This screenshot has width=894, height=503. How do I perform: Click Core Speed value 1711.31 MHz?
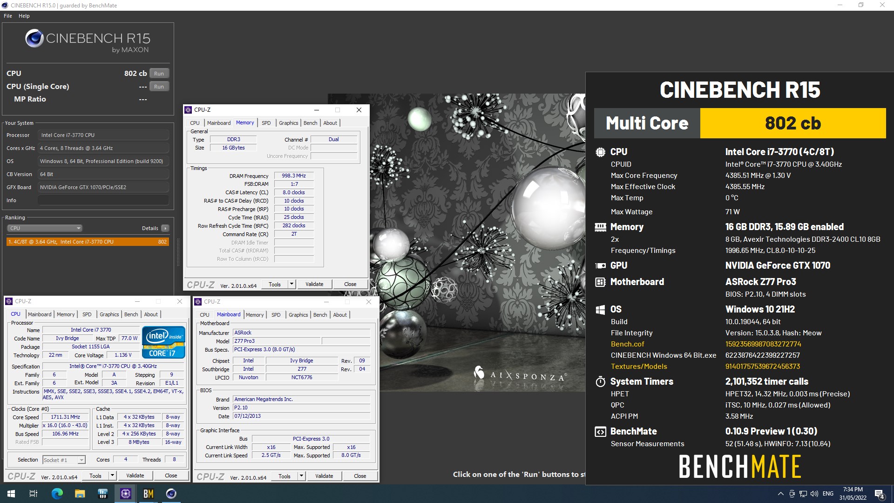[66, 417]
